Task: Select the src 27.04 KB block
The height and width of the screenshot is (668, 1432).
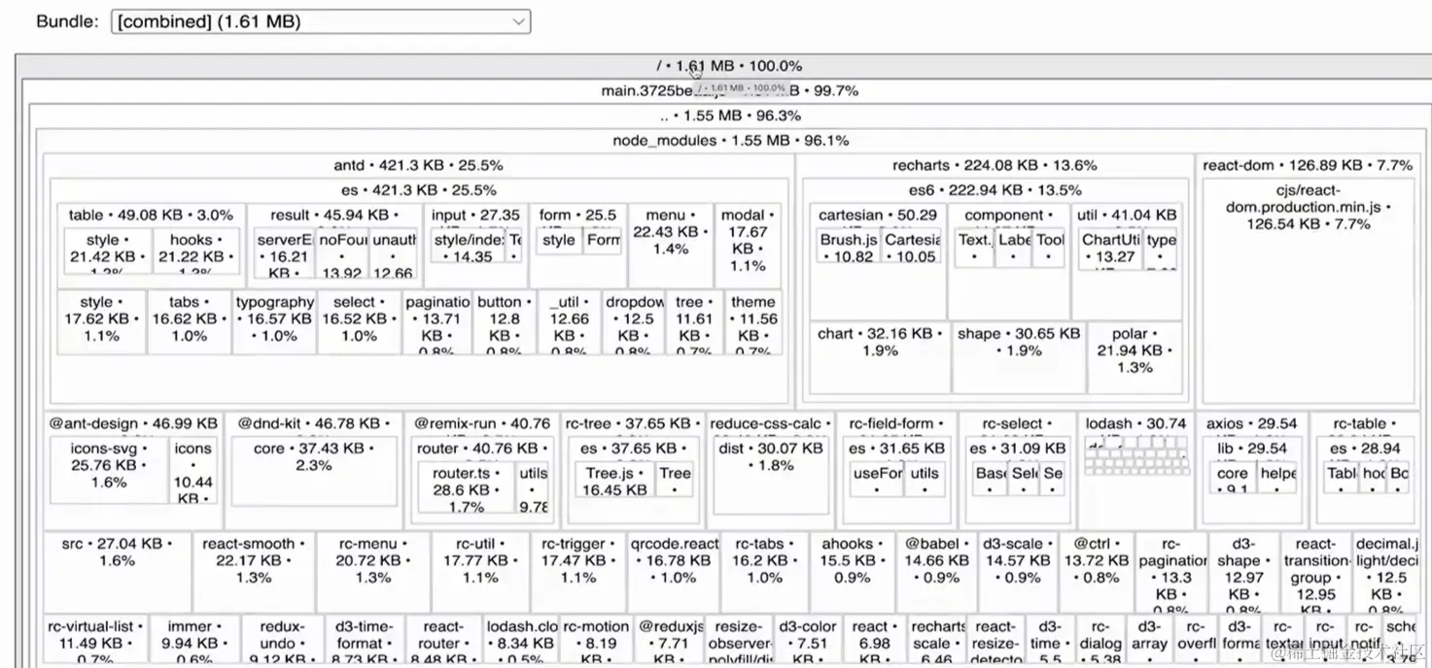Action: (x=118, y=571)
